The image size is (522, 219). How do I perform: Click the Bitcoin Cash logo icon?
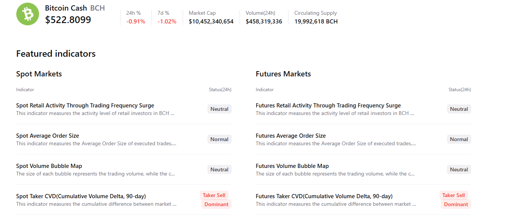(x=28, y=14)
